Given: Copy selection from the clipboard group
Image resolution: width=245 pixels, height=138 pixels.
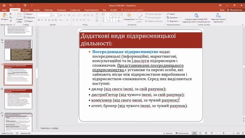Looking at the screenshot, I should 11,17.
